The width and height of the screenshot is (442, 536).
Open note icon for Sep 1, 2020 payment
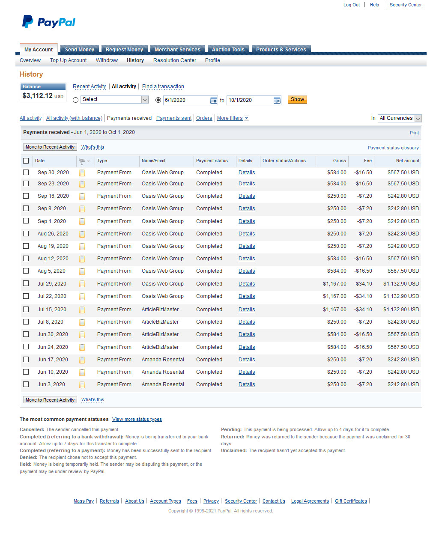coord(82,222)
